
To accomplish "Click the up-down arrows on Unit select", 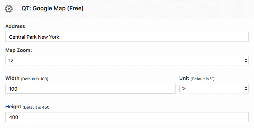I will 246,89.
